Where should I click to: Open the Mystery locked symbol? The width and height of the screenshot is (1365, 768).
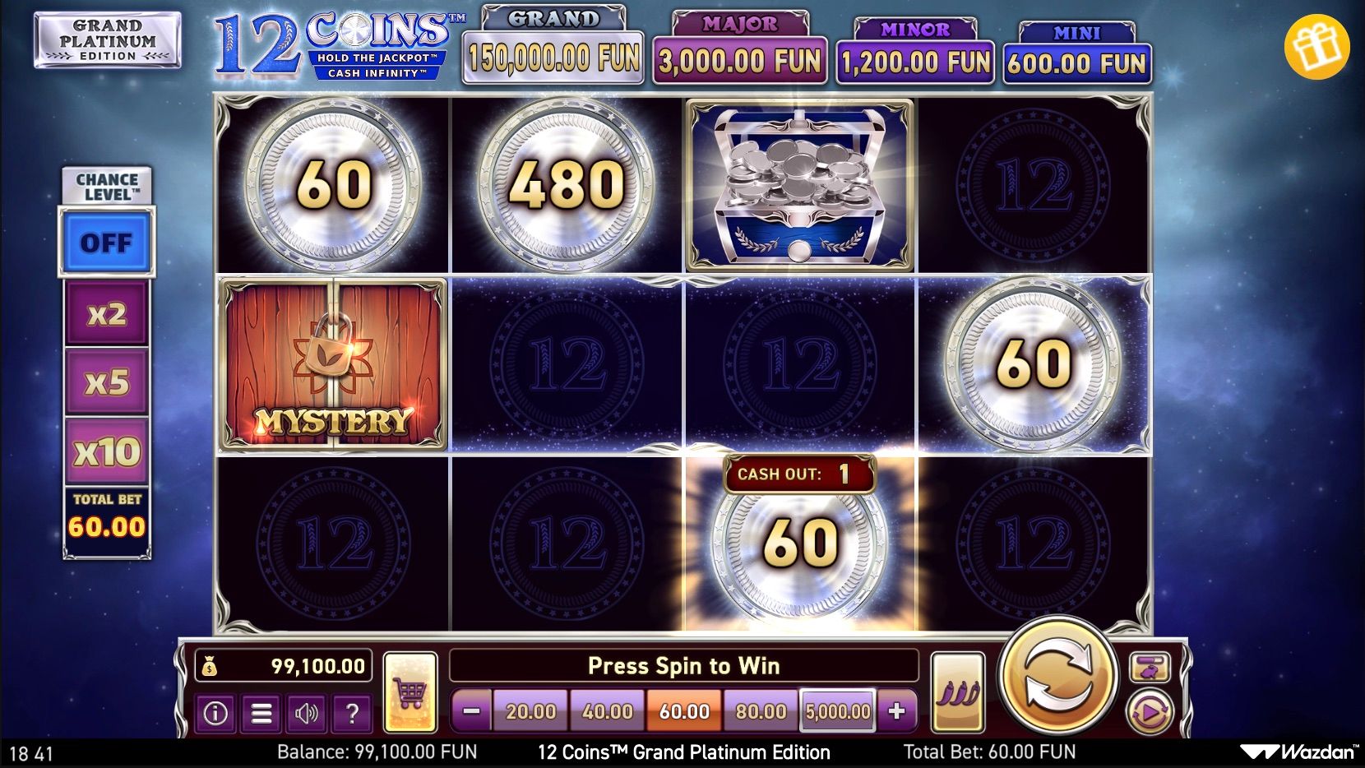334,363
